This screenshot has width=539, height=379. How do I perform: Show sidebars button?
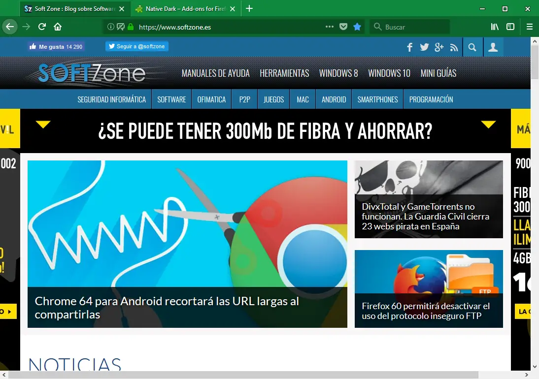pos(510,27)
